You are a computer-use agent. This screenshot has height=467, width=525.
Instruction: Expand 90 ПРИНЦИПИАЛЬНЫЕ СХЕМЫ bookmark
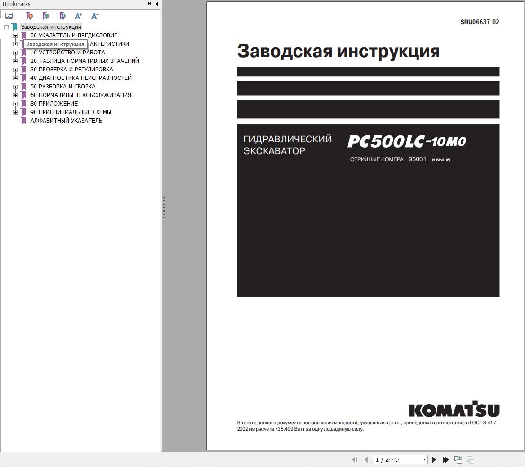pyautogui.click(x=15, y=113)
